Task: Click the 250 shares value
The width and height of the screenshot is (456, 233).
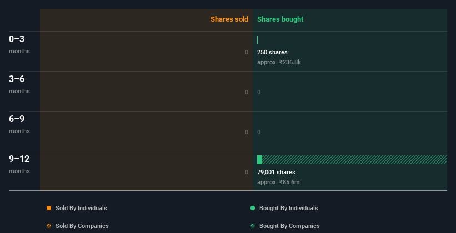Action: click(x=272, y=52)
